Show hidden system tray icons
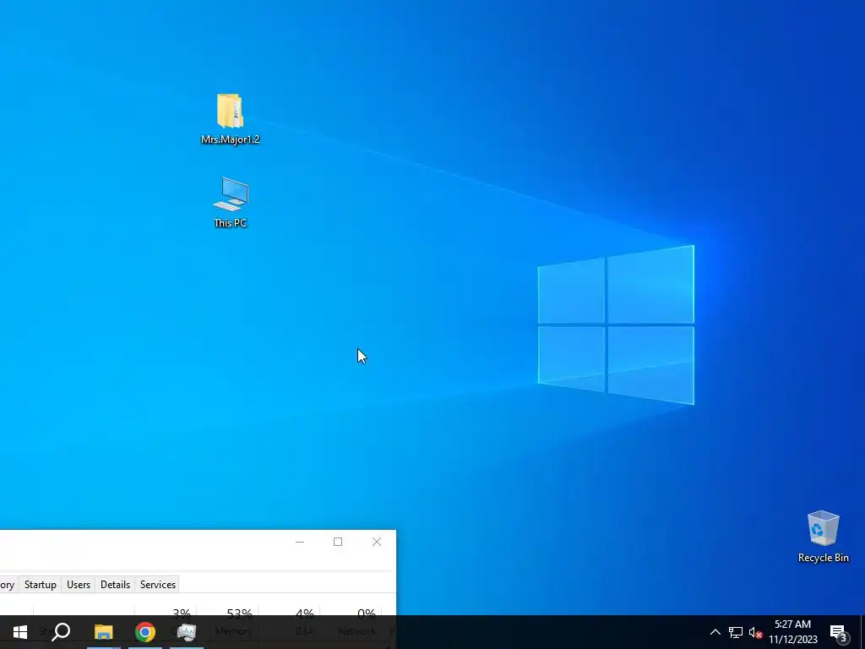The image size is (865, 649). 715,632
